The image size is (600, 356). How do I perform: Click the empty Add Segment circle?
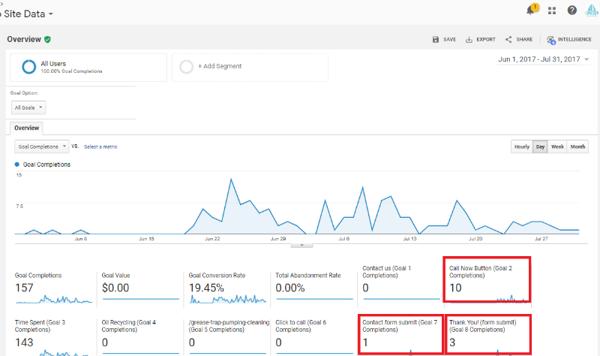click(x=186, y=67)
